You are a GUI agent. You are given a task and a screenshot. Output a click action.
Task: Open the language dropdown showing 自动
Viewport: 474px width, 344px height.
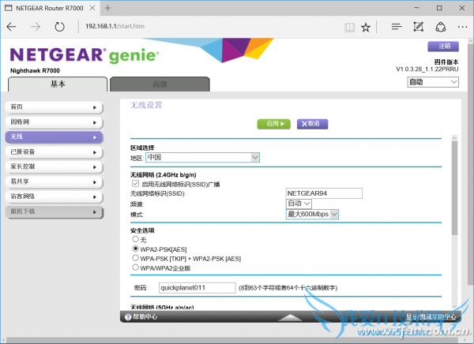[x=433, y=82]
